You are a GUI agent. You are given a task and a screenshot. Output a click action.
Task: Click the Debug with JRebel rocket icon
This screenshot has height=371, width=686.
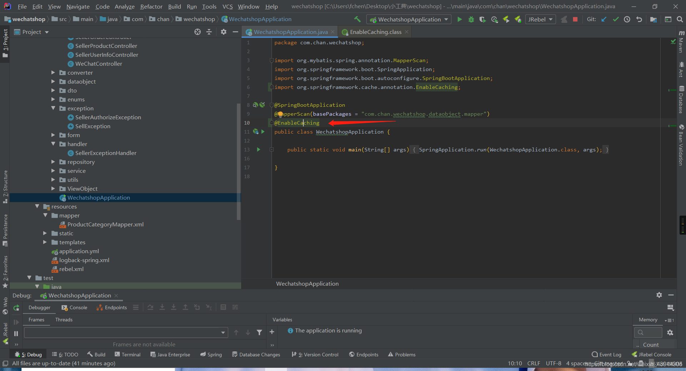pyautogui.click(x=518, y=19)
